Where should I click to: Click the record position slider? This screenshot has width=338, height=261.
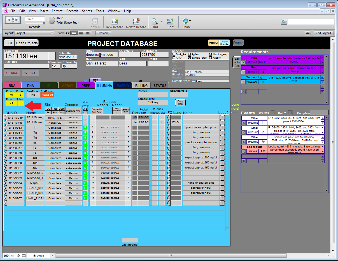tap(35, 24)
